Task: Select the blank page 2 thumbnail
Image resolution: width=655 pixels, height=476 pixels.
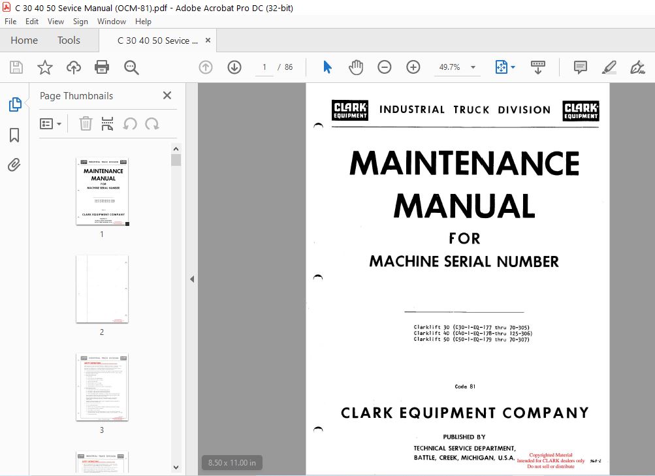Action: pyautogui.click(x=103, y=289)
